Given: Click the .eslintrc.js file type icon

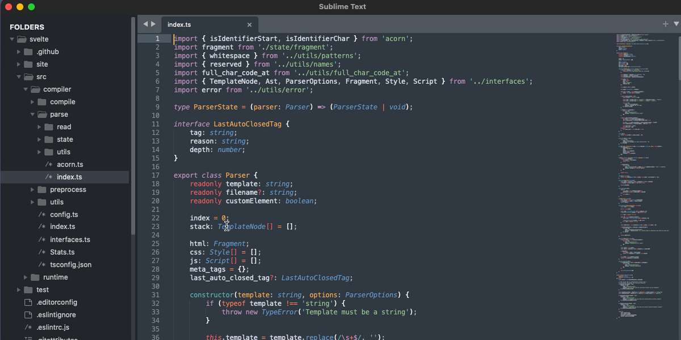Looking at the screenshot, I should (x=28, y=328).
